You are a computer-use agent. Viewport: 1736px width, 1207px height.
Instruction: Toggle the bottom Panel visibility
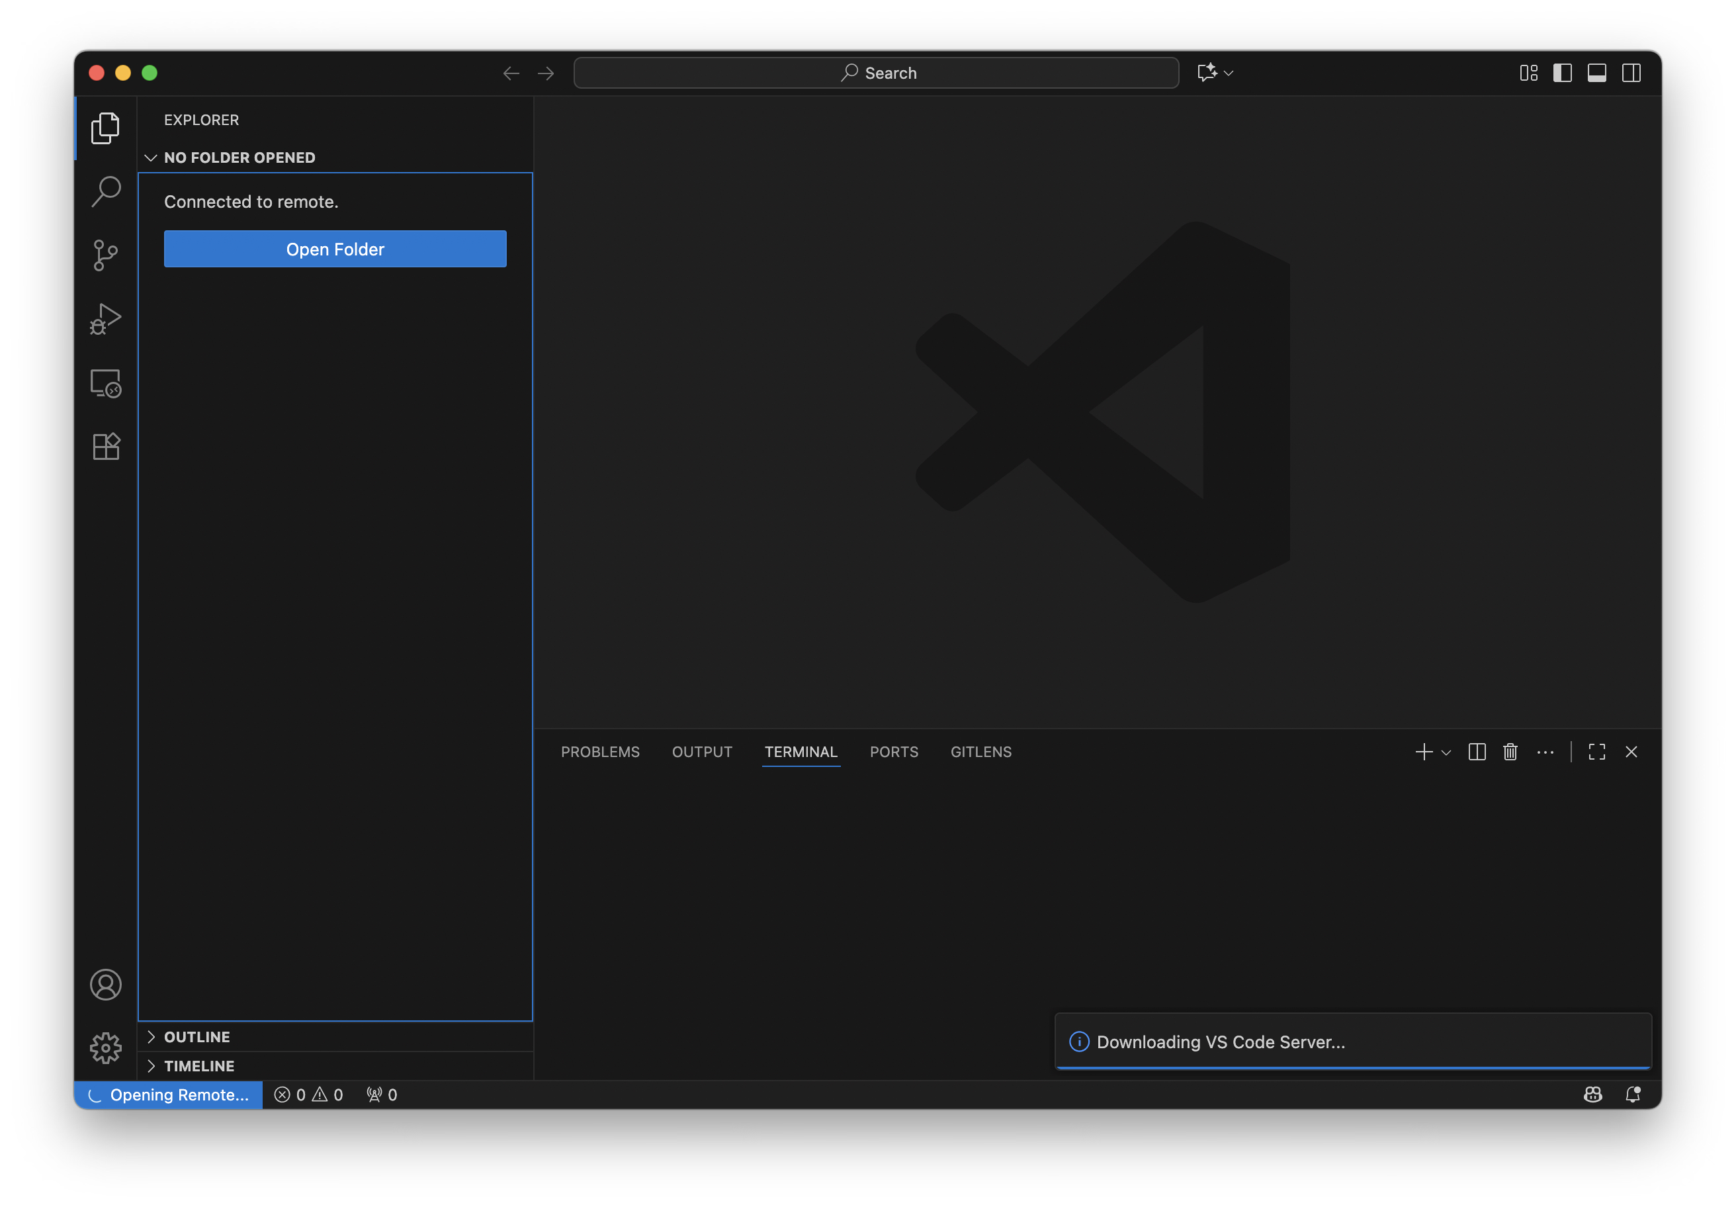(1596, 73)
